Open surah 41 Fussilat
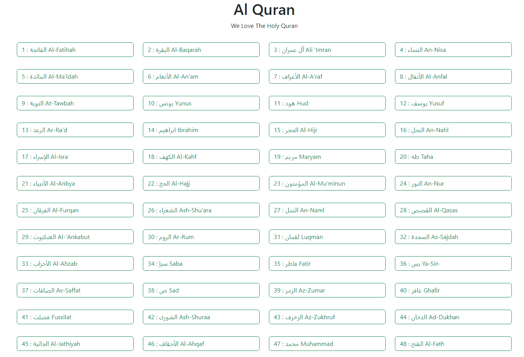 click(75, 317)
